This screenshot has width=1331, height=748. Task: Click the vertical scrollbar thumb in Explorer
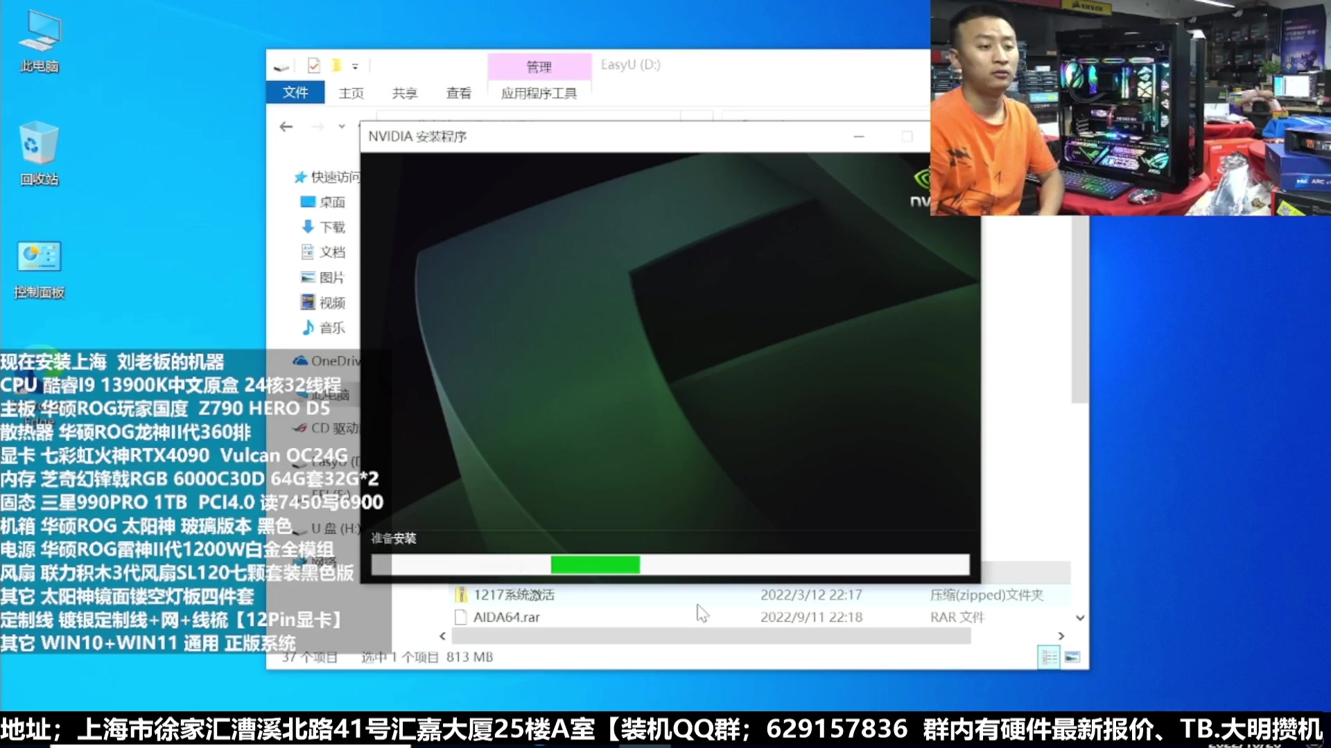pyautogui.click(x=1079, y=309)
